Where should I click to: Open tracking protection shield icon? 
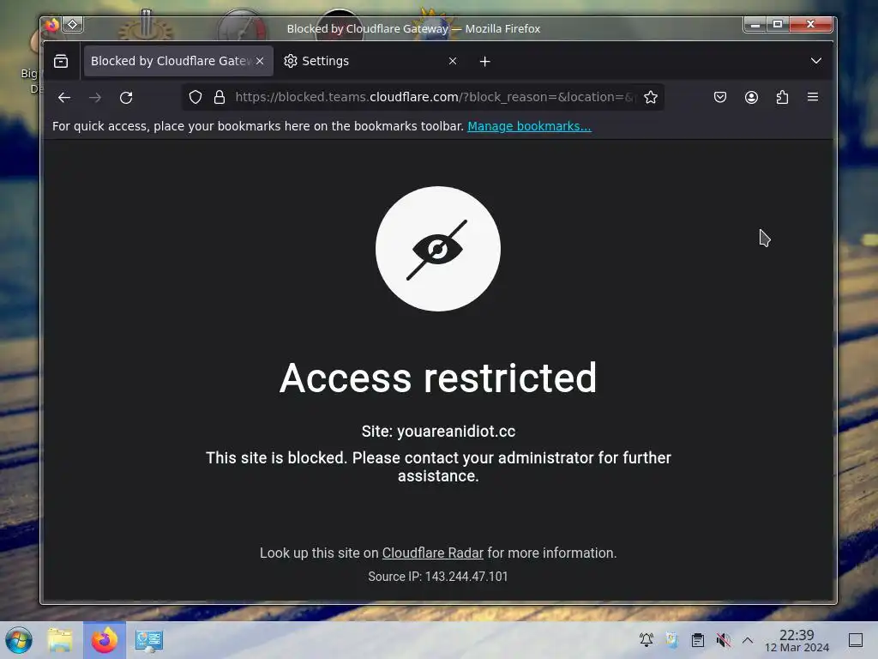[x=195, y=98]
